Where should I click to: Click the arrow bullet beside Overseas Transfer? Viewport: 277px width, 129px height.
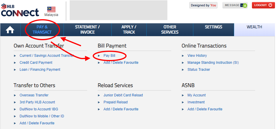15,95
